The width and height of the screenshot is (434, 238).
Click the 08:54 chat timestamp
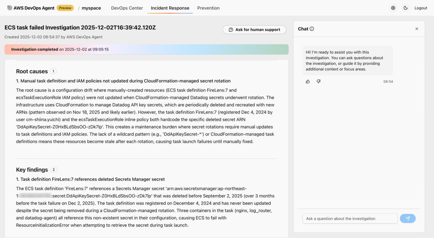[x=388, y=82]
